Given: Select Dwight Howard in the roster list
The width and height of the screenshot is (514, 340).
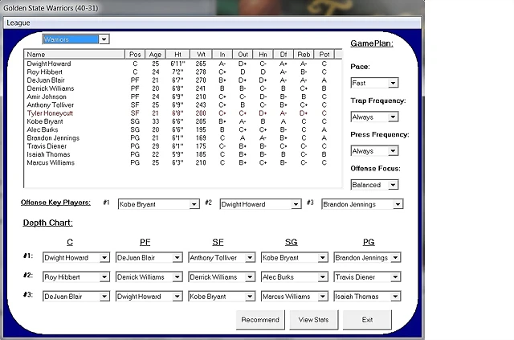Looking at the screenshot, I should (x=183, y=63).
